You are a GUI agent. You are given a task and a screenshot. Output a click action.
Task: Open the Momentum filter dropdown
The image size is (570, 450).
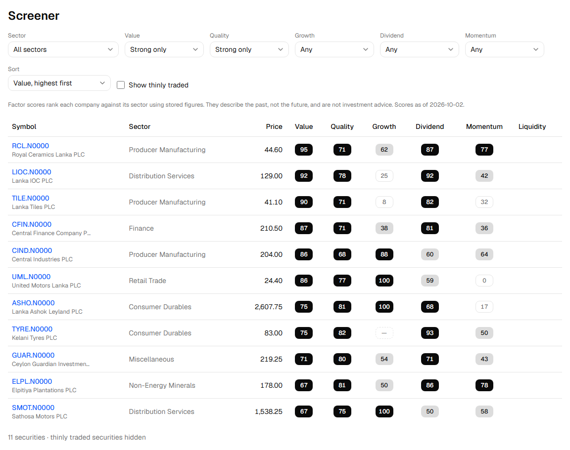pyautogui.click(x=504, y=49)
